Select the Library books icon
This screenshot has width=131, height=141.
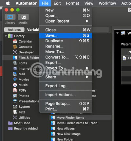[10, 36]
